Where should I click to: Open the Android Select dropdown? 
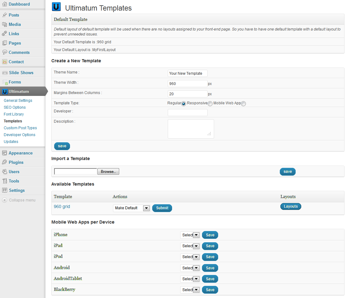click(190, 268)
